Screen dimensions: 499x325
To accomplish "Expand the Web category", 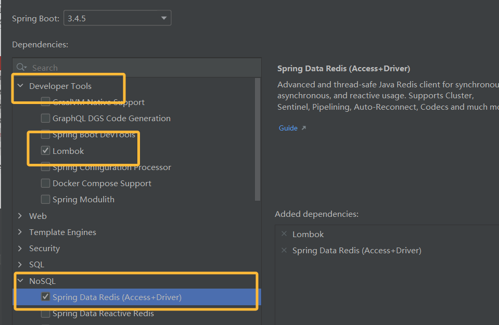I will click(20, 216).
